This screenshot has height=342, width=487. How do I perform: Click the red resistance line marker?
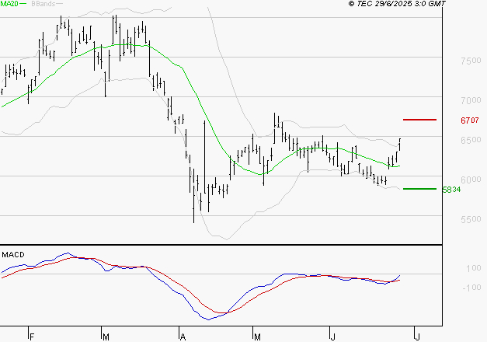(419, 120)
